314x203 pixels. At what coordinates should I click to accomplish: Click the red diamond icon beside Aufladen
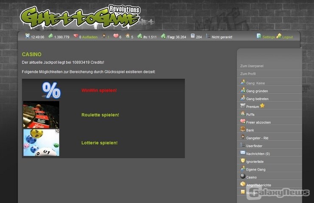[x=76, y=36]
